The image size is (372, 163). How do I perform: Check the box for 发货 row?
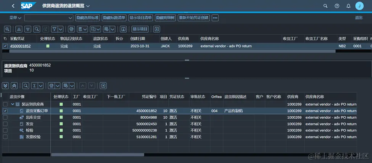pos(5,124)
